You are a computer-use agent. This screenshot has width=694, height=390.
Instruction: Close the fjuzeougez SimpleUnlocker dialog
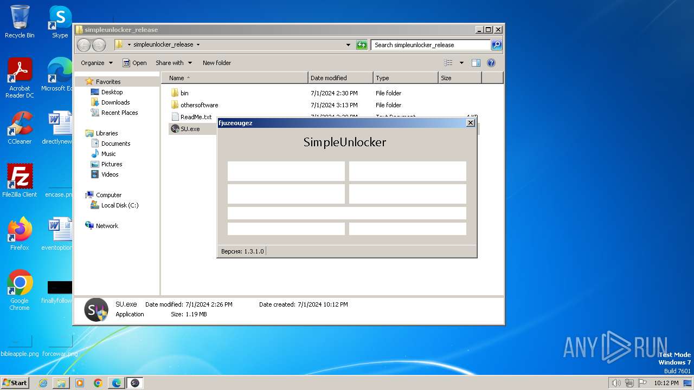click(471, 123)
